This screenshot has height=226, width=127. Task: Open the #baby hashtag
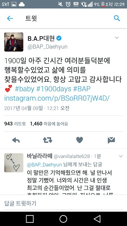point(25,89)
